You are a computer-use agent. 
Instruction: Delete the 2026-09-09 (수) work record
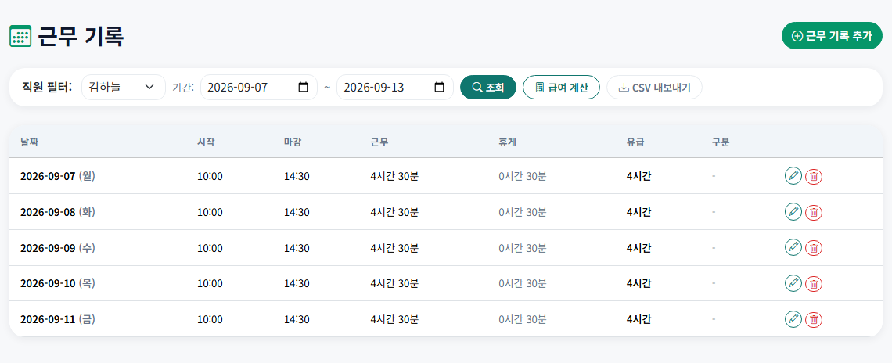[814, 248]
